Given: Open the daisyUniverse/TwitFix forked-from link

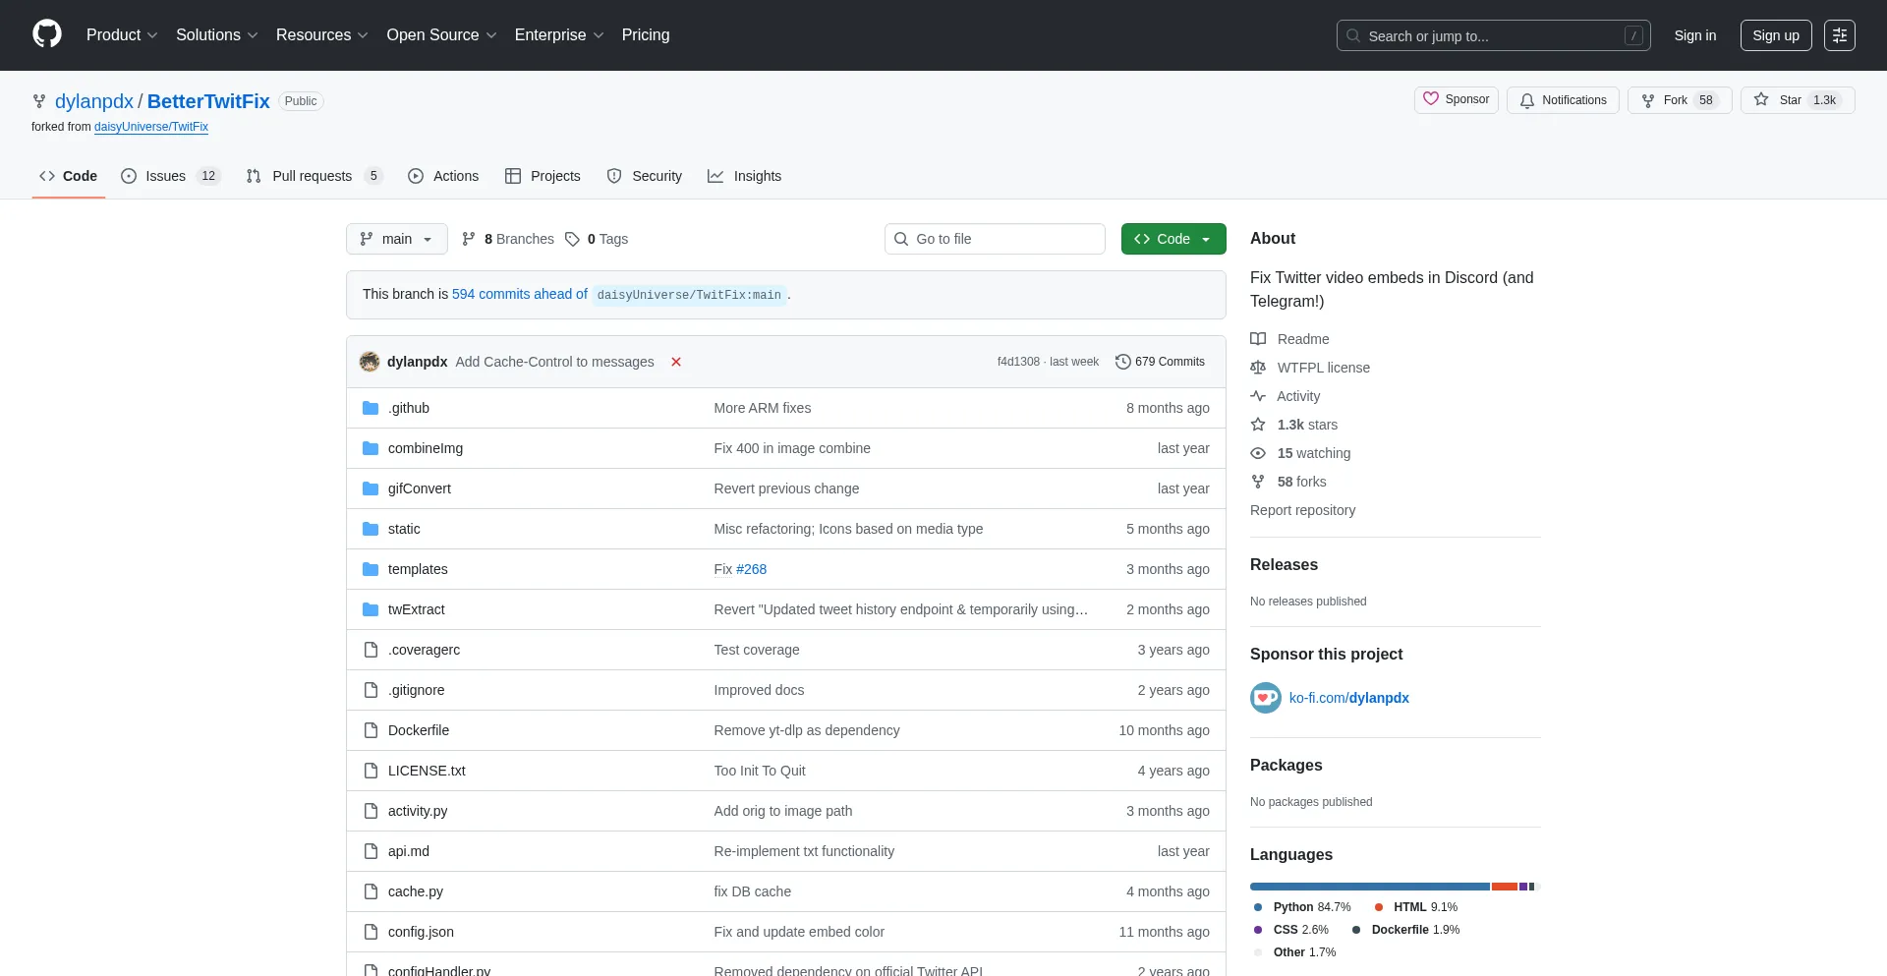Looking at the screenshot, I should tap(151, 127).
